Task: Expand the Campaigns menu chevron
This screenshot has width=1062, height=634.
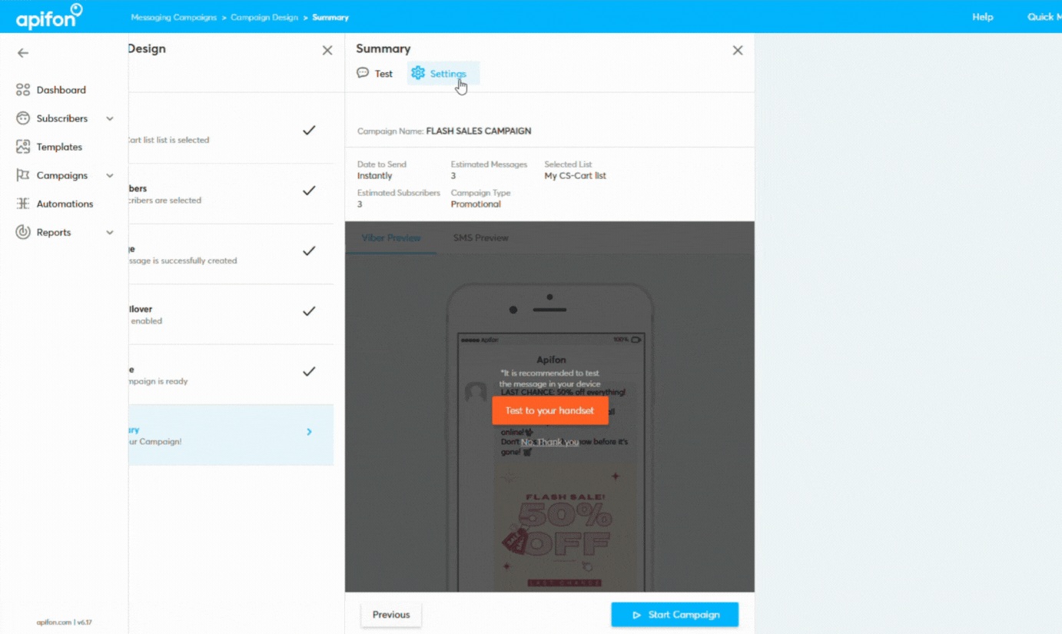Action: click(x=110, y=174)
